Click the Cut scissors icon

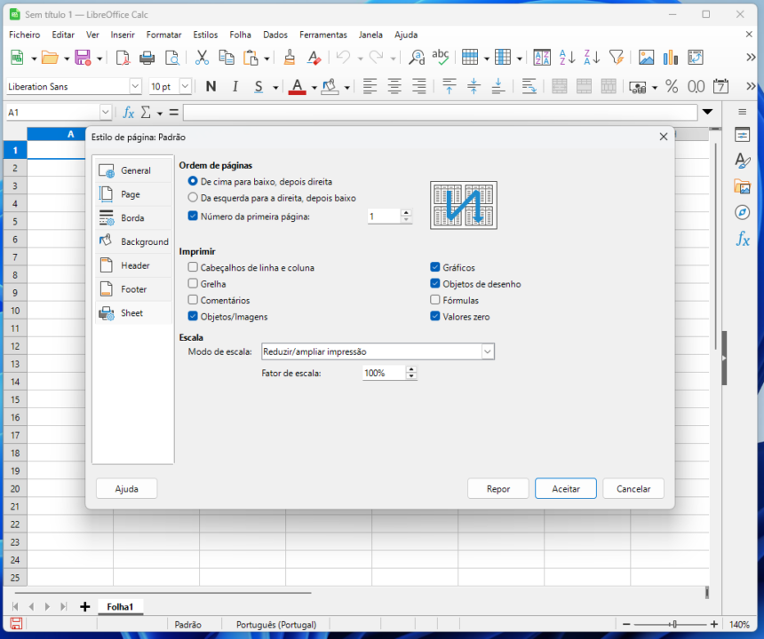pyautogui.click(x=202, y=58)
